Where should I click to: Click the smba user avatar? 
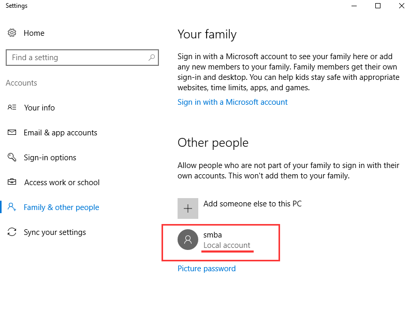[188, 240]
